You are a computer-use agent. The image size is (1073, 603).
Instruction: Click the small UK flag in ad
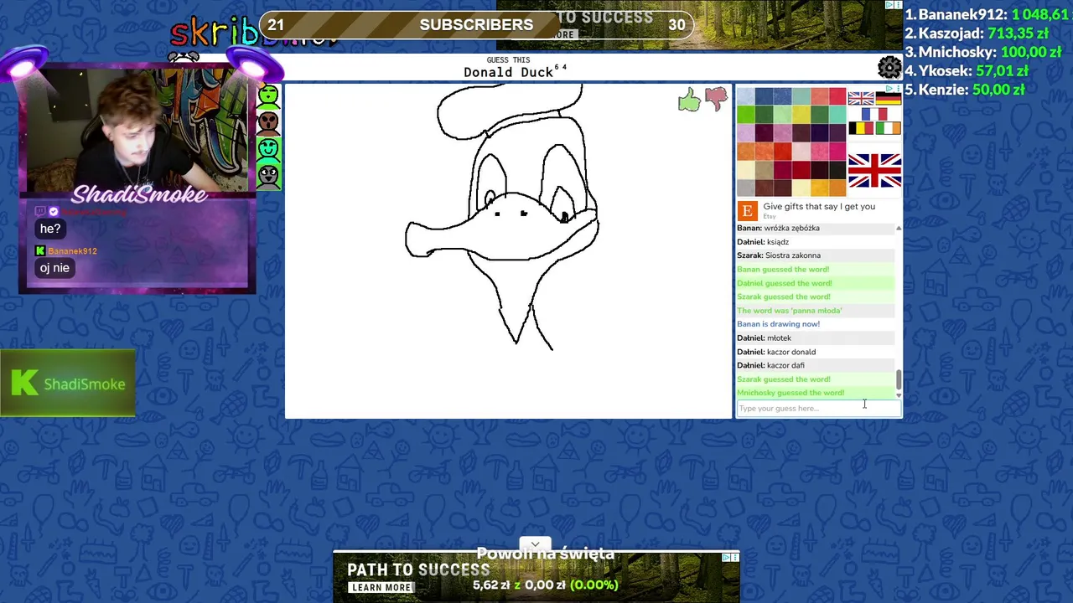point(861,99)
